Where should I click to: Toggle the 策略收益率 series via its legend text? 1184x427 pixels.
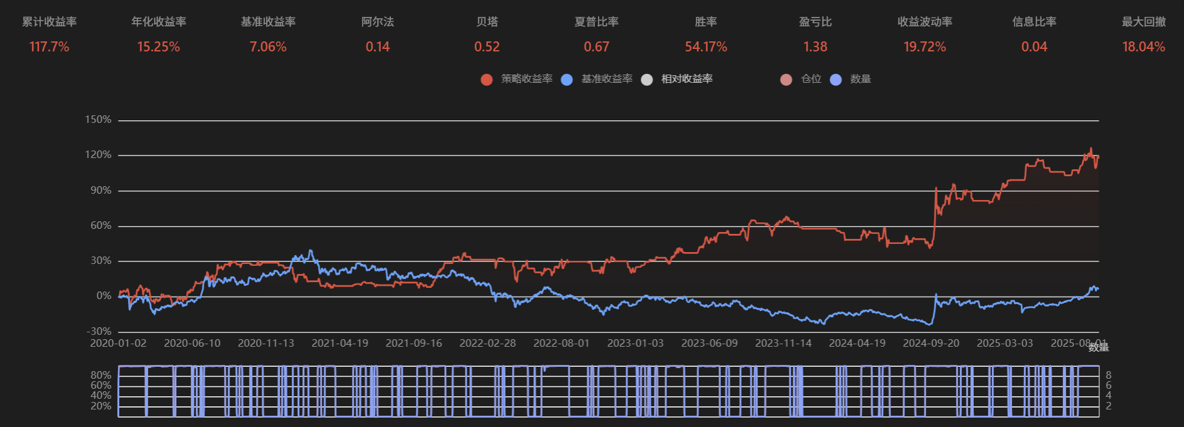526,79
